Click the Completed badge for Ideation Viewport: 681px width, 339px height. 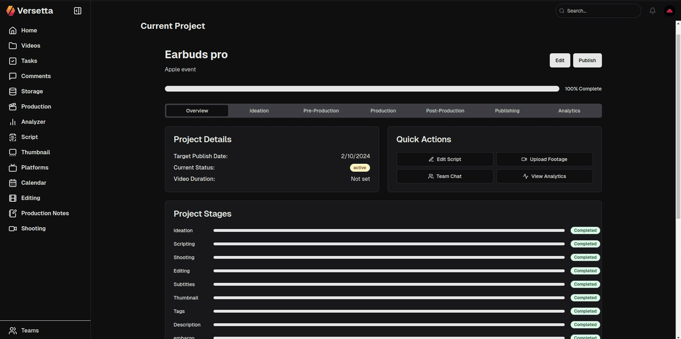[x=585, y=231]
